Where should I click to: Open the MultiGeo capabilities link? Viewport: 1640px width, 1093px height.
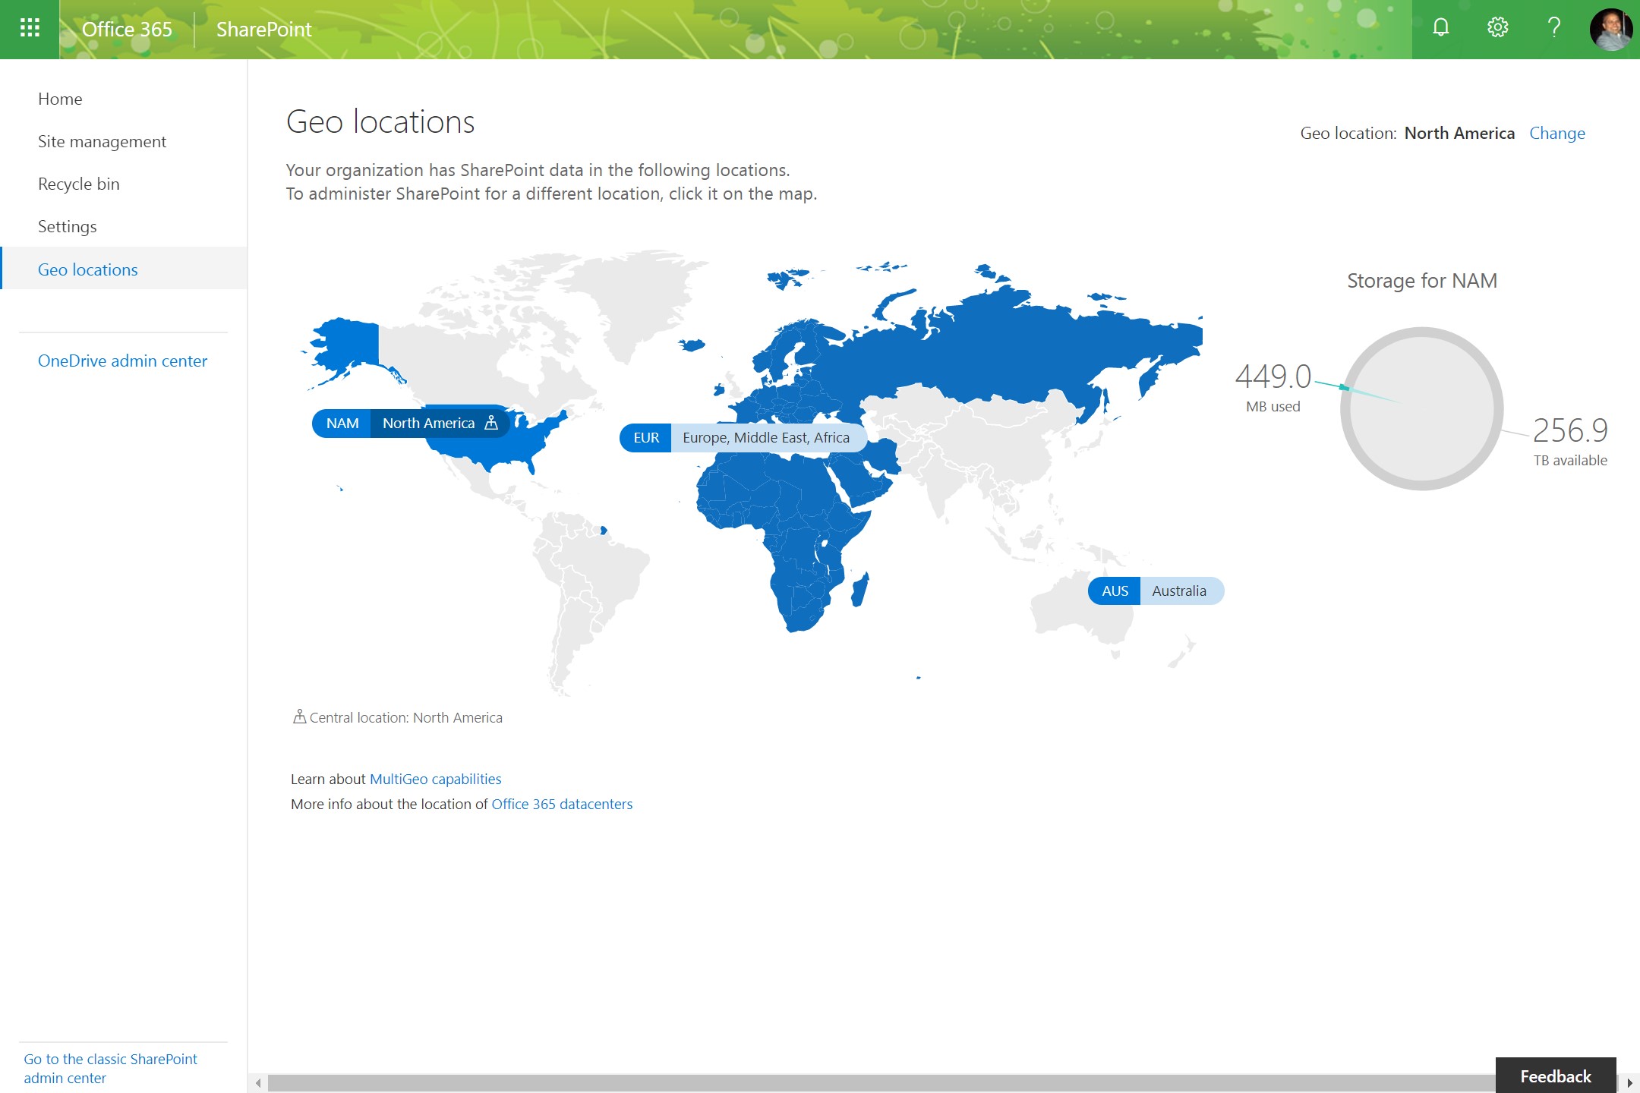(x=435, y=779)
